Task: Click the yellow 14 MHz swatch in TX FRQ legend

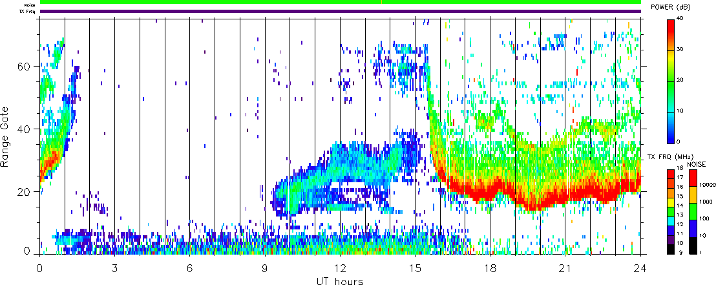Action: tap(671, 202)
